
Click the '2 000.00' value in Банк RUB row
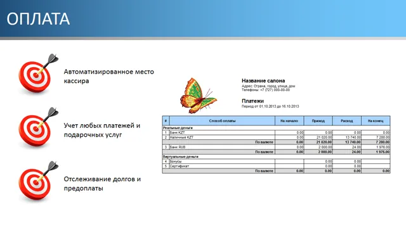click(325, 147)
